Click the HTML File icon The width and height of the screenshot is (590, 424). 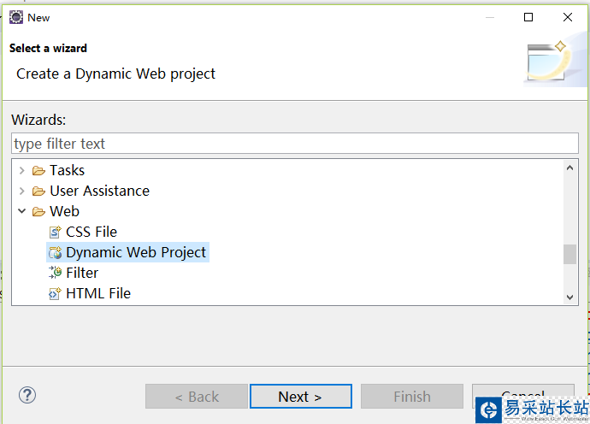coord(56,293)
